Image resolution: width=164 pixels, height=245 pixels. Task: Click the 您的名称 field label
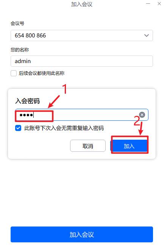(20, 50)
